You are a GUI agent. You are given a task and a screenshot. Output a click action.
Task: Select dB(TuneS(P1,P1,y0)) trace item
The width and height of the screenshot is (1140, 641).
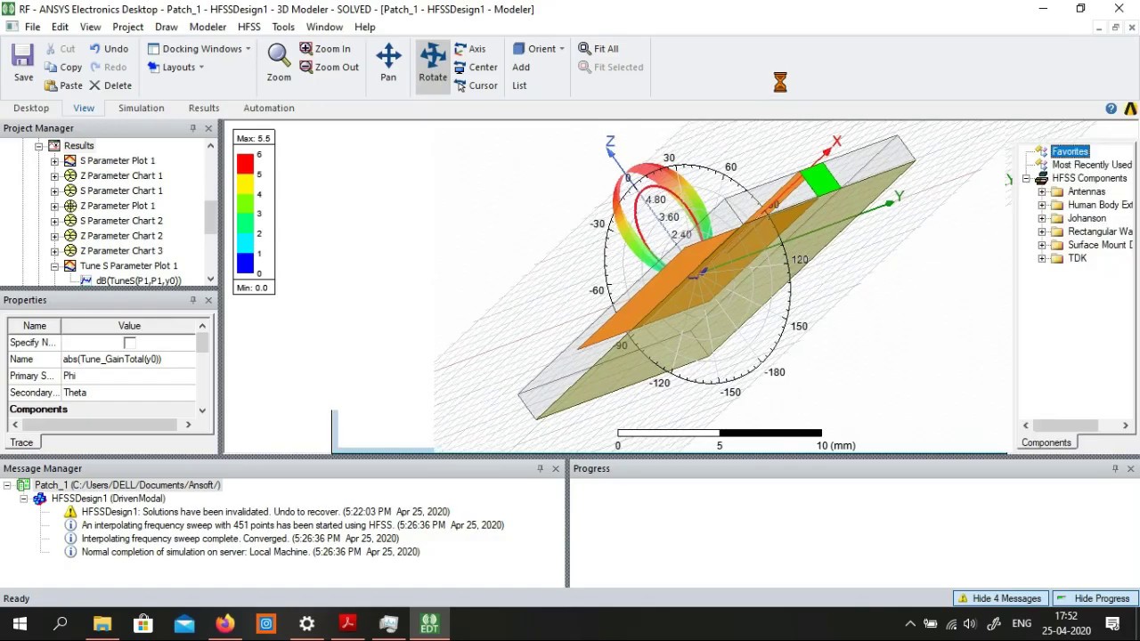coord(138,281)
